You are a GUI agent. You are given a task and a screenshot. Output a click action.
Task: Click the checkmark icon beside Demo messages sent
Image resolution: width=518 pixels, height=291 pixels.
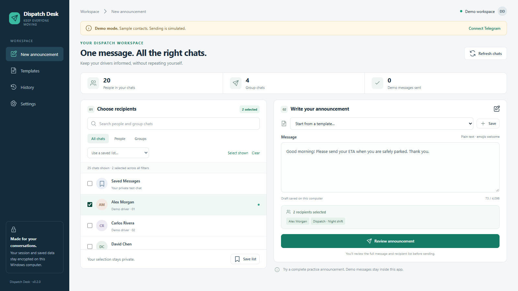[x=377, y=83]
